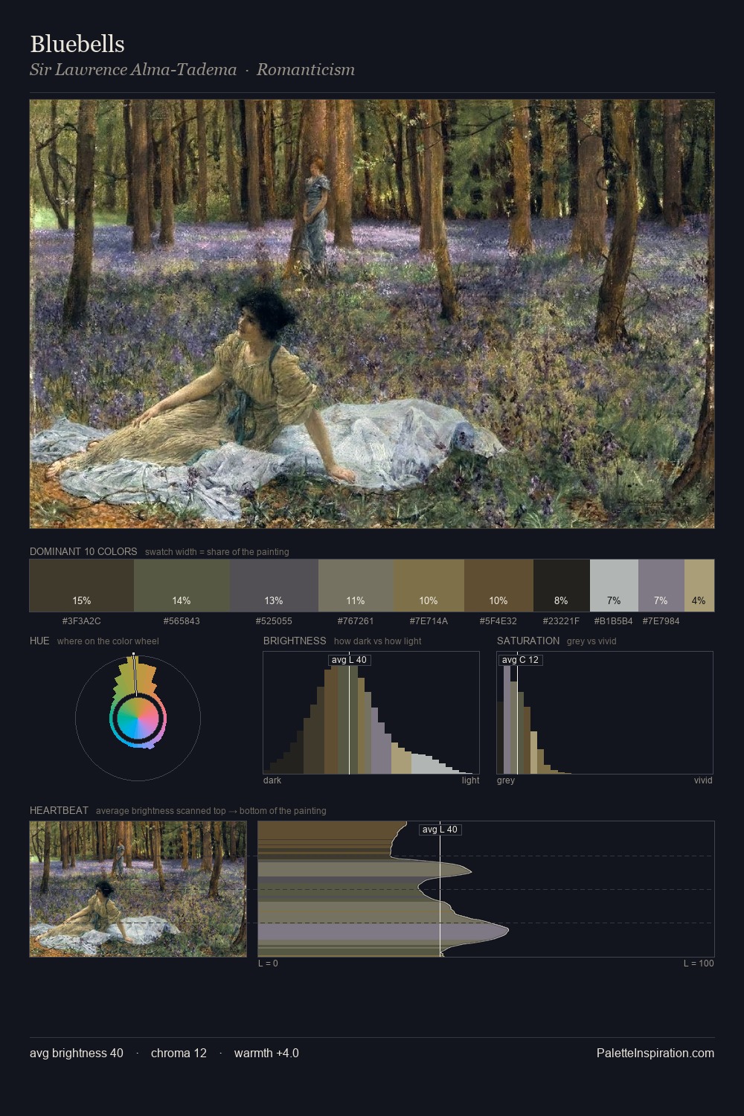Viewport: 744px width, 1116px height.
Task: Click the hex label #767261
Action: (x=356, y=620)
